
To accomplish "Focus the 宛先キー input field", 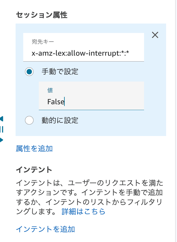I will pyautogui.click(x=84, y=47).
